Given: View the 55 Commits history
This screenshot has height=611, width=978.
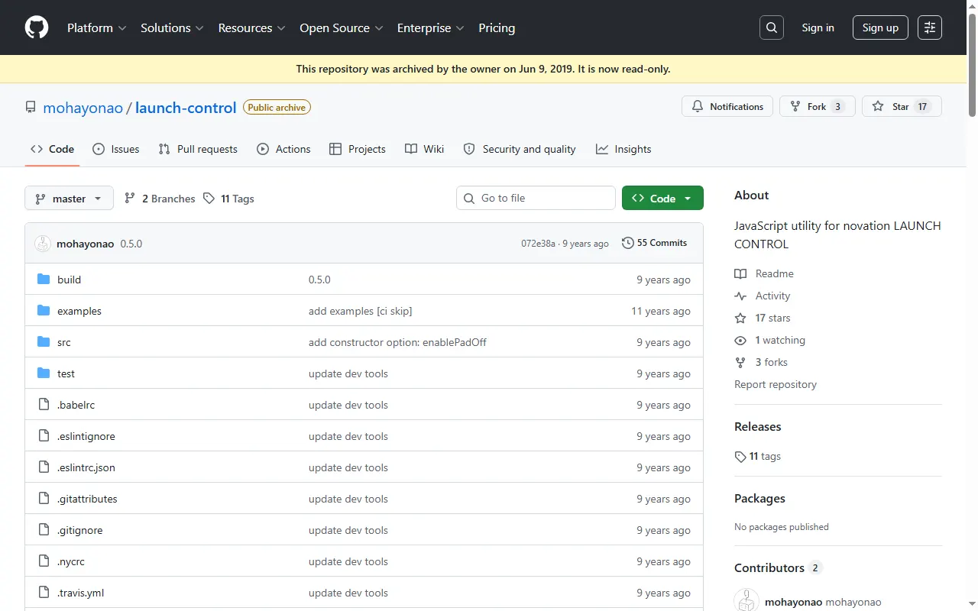Looking at the screenshot, I should pyautogui.click(x=655, y=243).
